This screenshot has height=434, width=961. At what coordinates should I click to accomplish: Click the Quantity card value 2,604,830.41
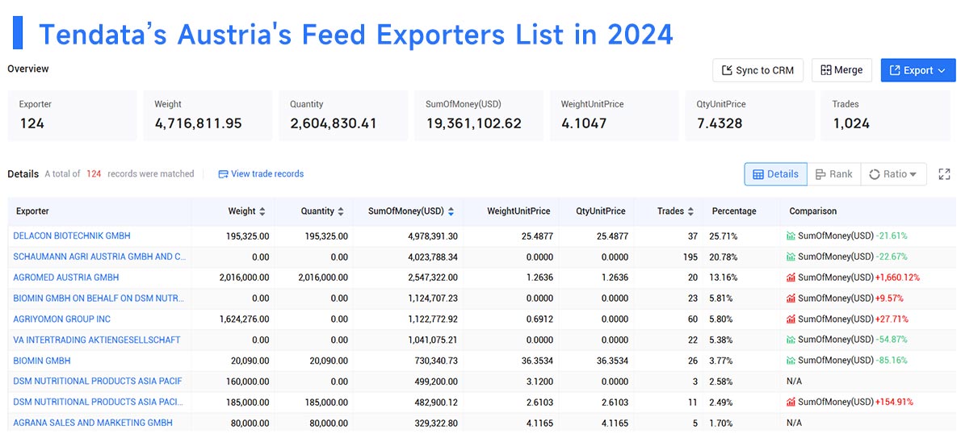click(x=334, y=123)
